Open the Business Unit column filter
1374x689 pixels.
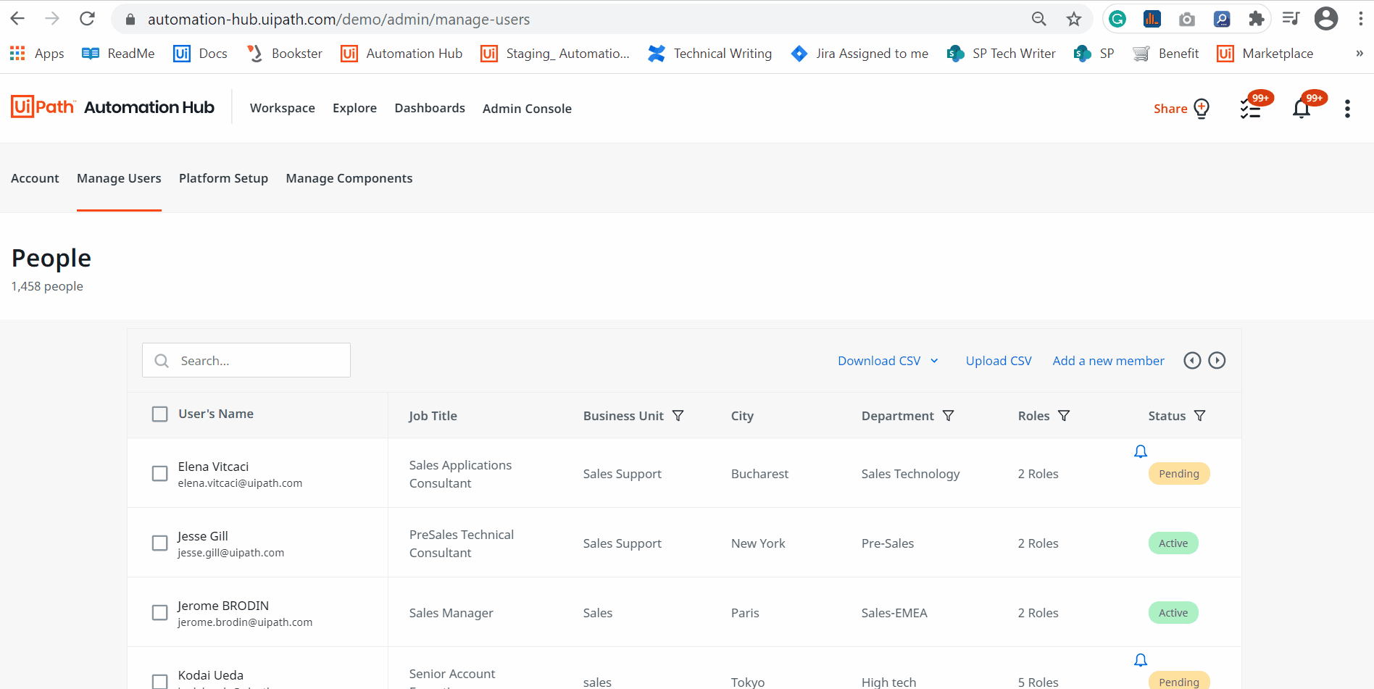[678, 415]
